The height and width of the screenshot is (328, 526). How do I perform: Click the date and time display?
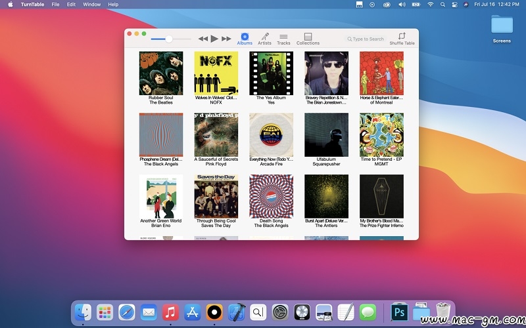coord(496,5)
